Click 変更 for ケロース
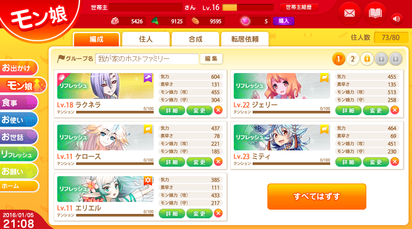Image resolution: width=412 pixels, height=229 pixels. tap(199, 162)
